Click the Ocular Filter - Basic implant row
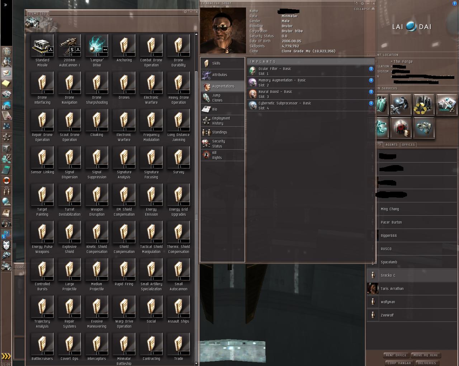This screenshot has height=366, width=459. (x=311, y=71)
